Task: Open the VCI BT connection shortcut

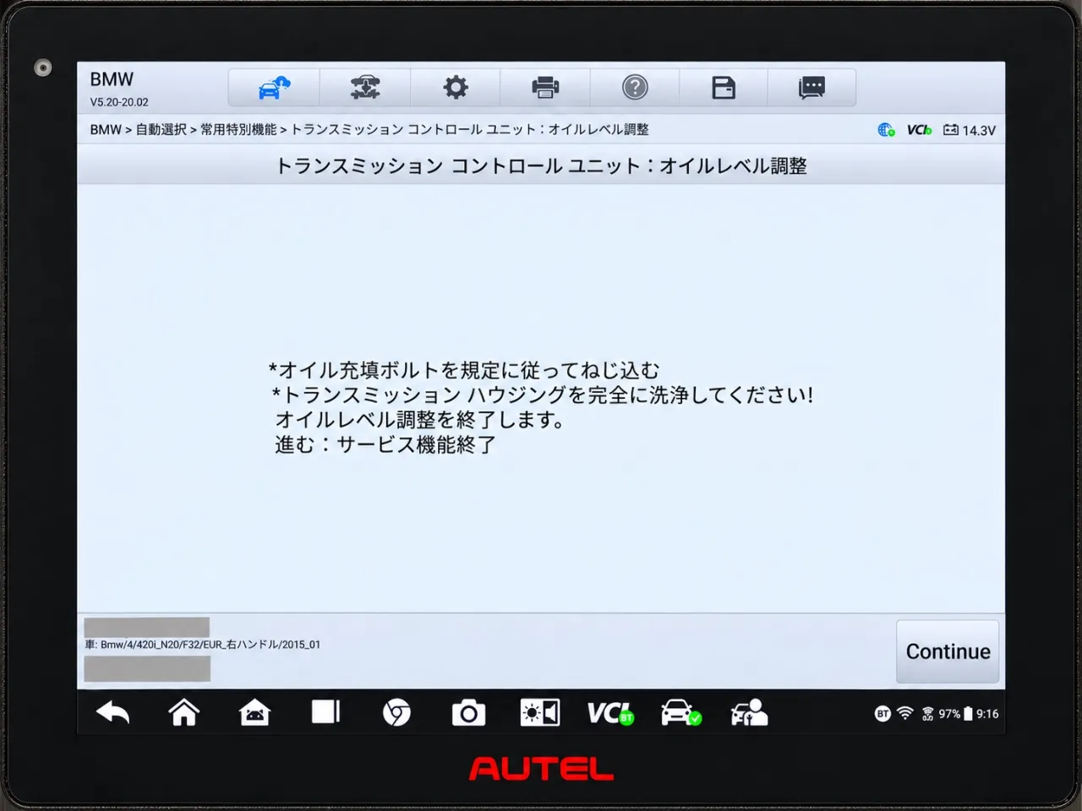Action: click(x=610, y=713)
